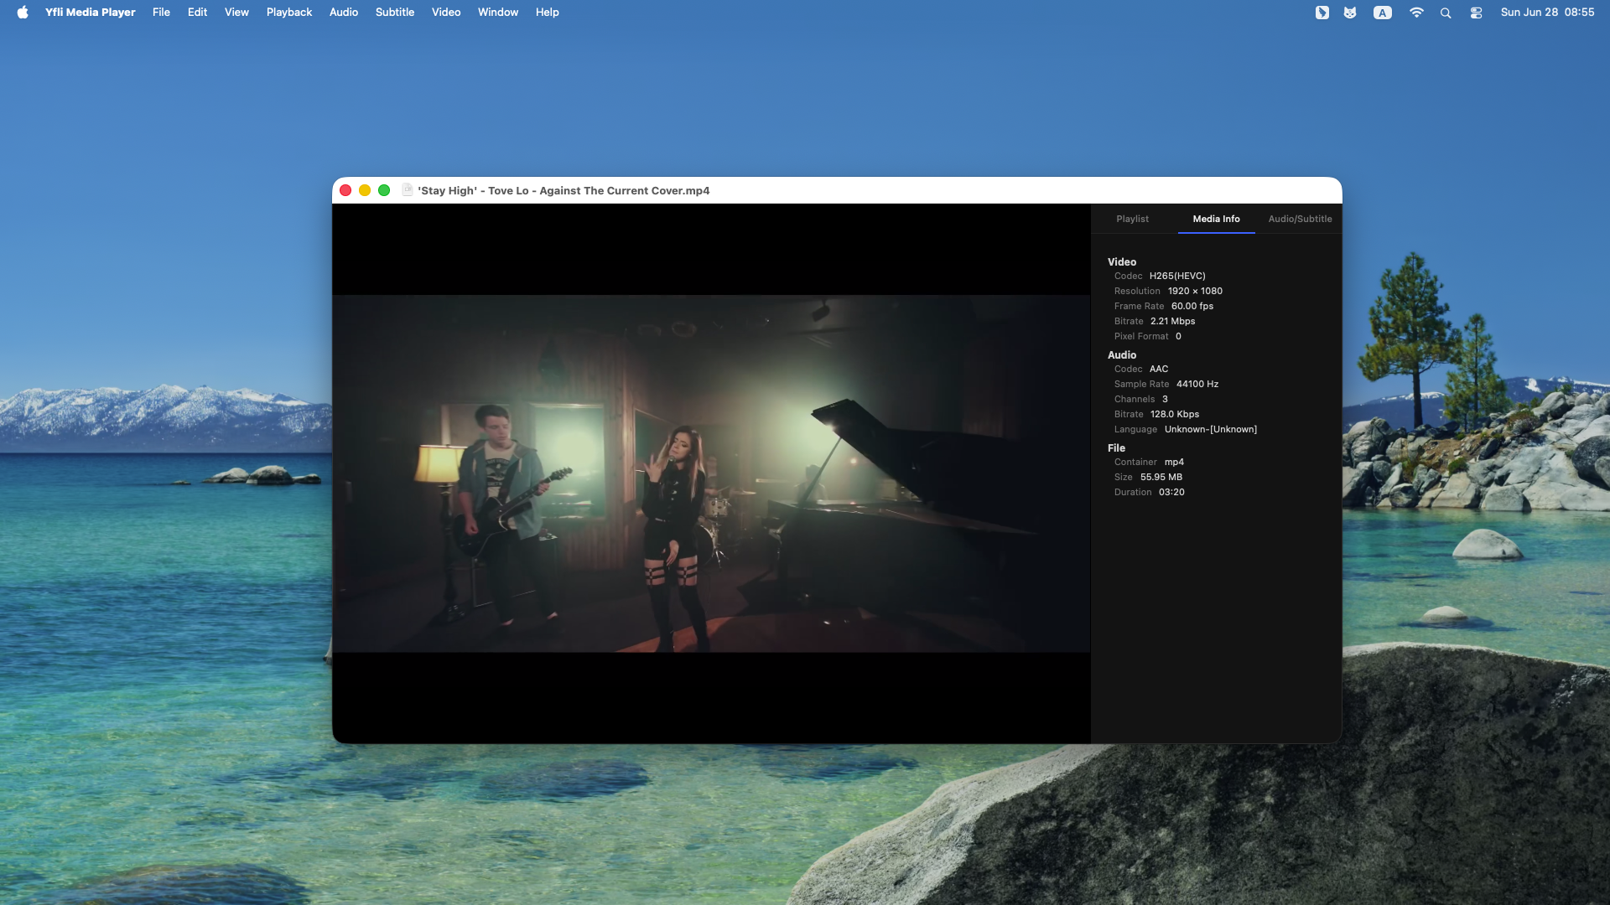The height and width of the screenshot is (905, 1610).
Task: Click the Video section heading
Action: tap(1122, 261)
